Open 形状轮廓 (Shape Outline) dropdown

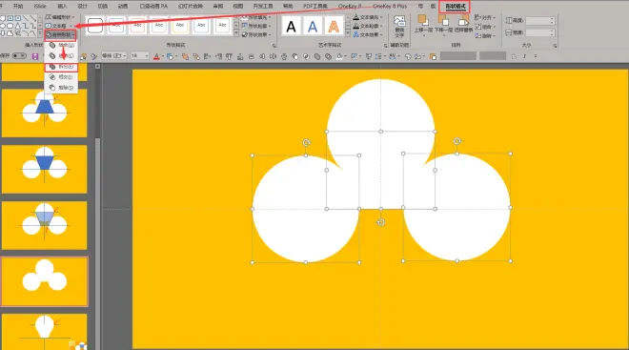click(256, 26)
